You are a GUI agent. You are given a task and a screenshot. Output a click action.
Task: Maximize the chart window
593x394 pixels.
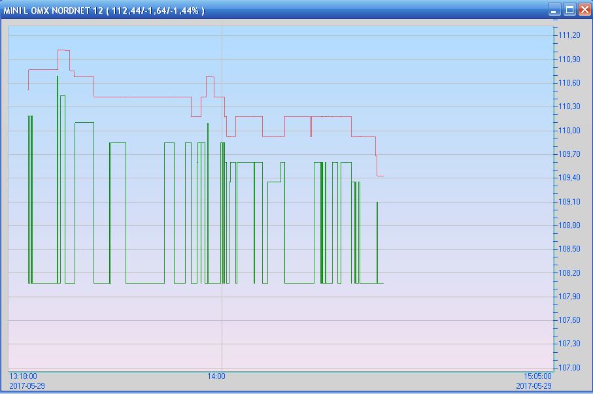pyautogui.click(x=569, y=10)
